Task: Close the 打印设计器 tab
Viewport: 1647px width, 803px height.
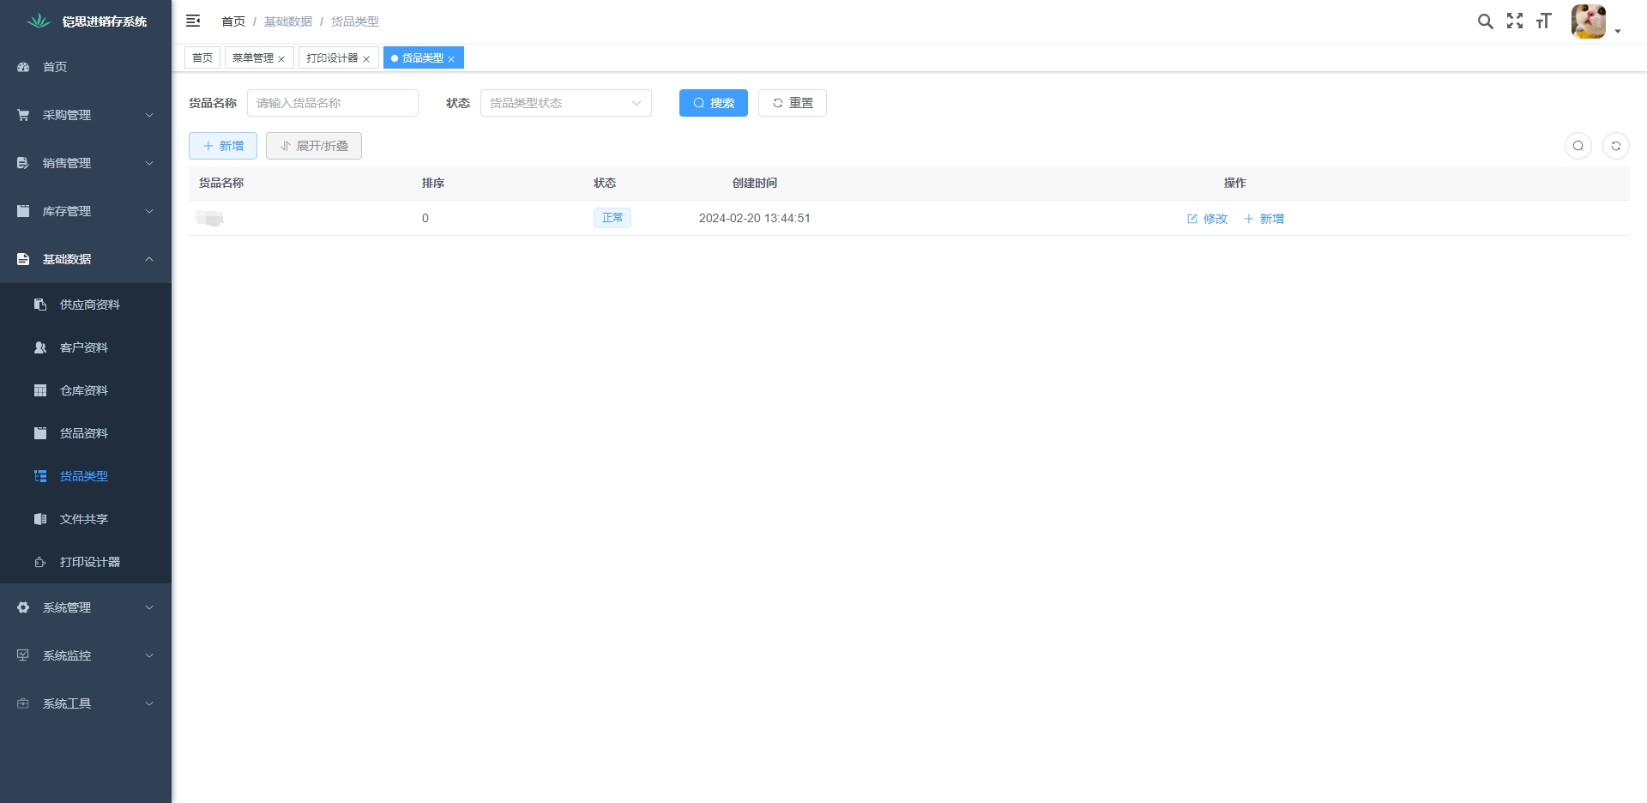Action: 366,59
